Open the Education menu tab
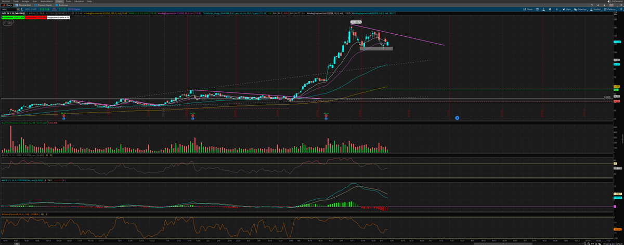This screenshot has width=624, height=245. pyautogui.click(x=79, y=2)
